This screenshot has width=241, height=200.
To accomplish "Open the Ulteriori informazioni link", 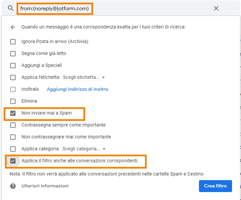I will 45,186.
